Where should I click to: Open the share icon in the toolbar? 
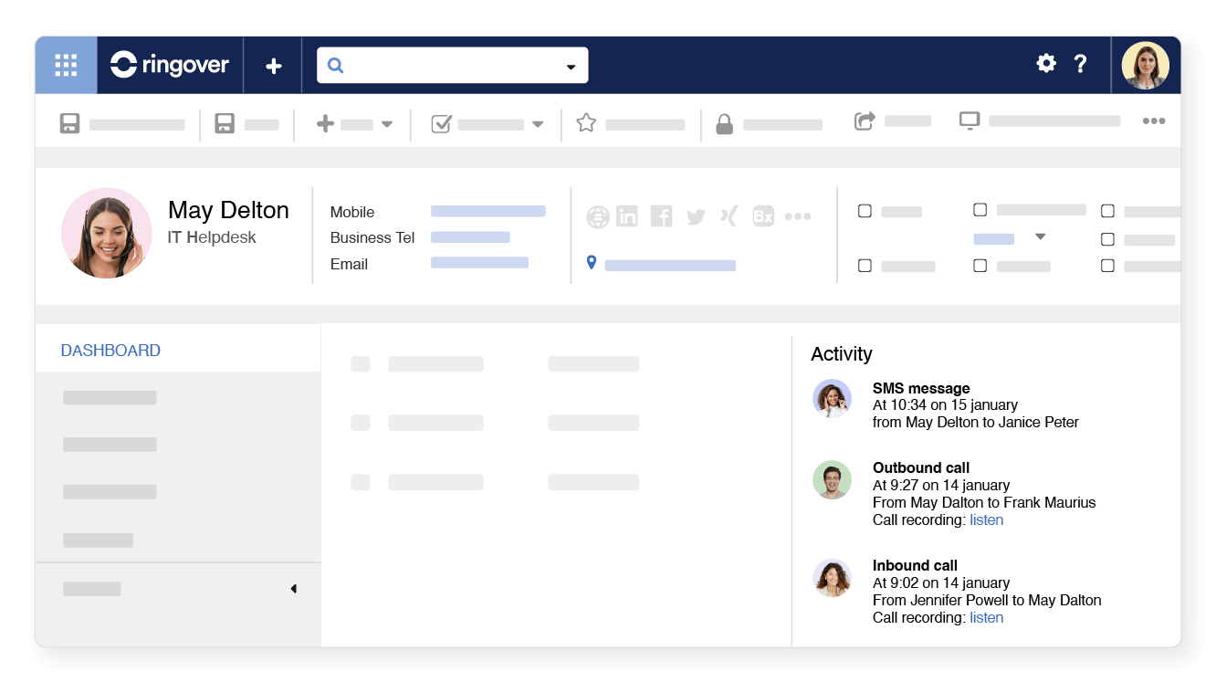[865, 119]
